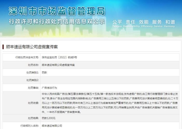This screenshot has width=182, height=129.
Task: Select the 责任 slogan text in banner
Action: click(131, 22)
